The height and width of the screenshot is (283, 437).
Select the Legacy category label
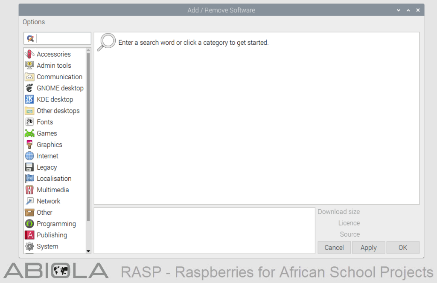click(x=47, y=167)
